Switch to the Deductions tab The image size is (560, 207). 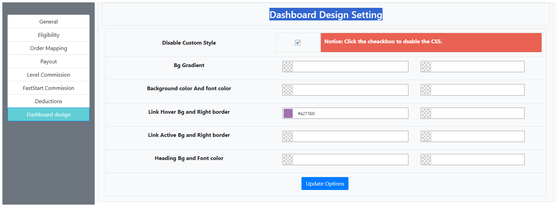[x=48, y=101]
